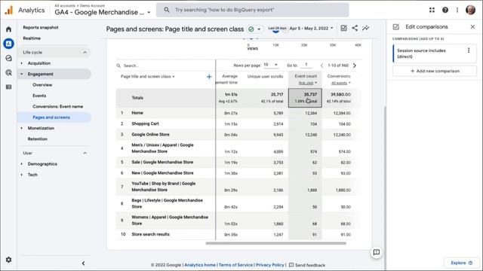
Task: Select the Reports icon in left rail
Action: [x=8, y=44]
